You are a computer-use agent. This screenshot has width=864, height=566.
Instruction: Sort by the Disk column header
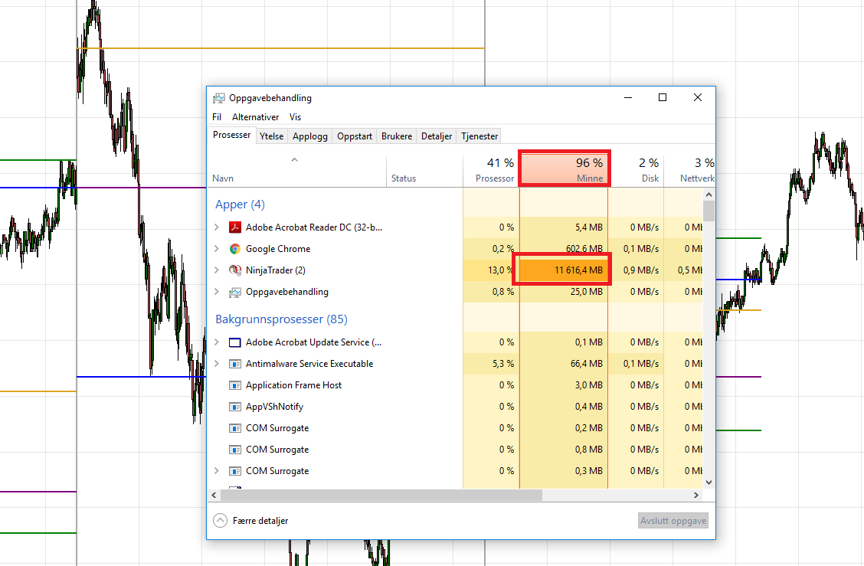[x=637, y=170]
